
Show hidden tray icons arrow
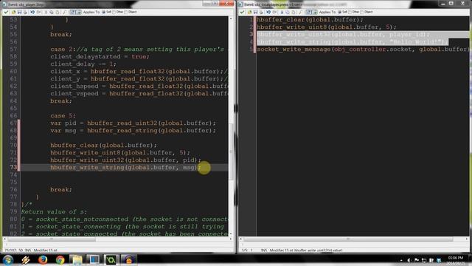[401, 260]
